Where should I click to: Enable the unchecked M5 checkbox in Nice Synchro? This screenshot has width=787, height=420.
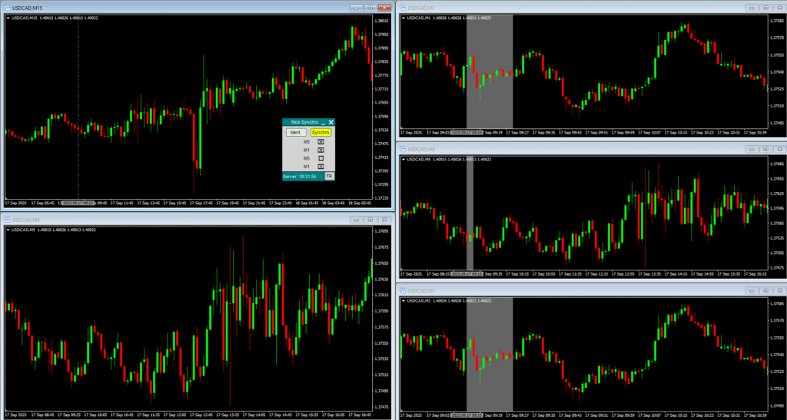pos(321,158)
